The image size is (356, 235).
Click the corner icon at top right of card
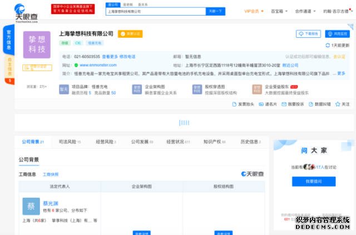tap(351, 26)
